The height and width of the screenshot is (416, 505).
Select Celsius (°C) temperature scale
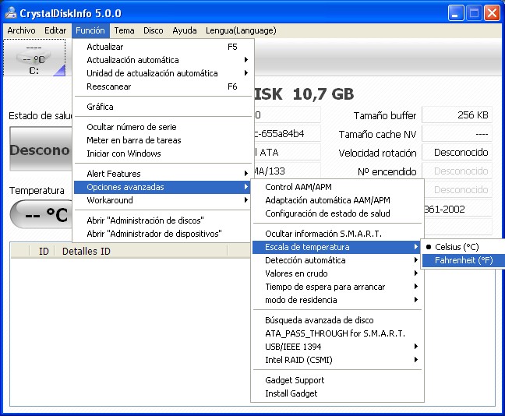462,247
